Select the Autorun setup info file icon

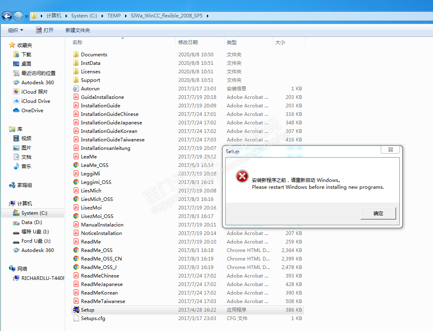point(76,88)
